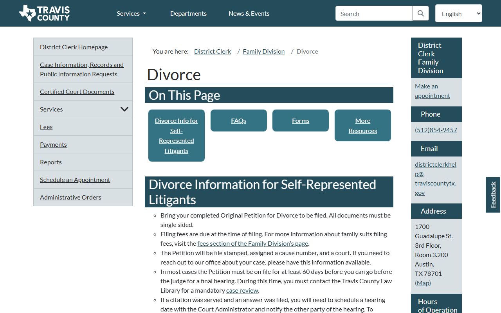
Task: Open the Services link in sidebar
Action: pos(51,109)
